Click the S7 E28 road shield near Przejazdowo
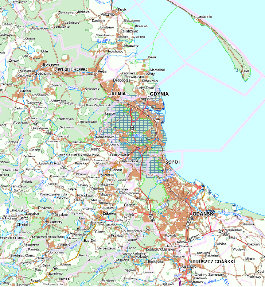The height and width of the screenshot is (287, 265). click(224, 232)
